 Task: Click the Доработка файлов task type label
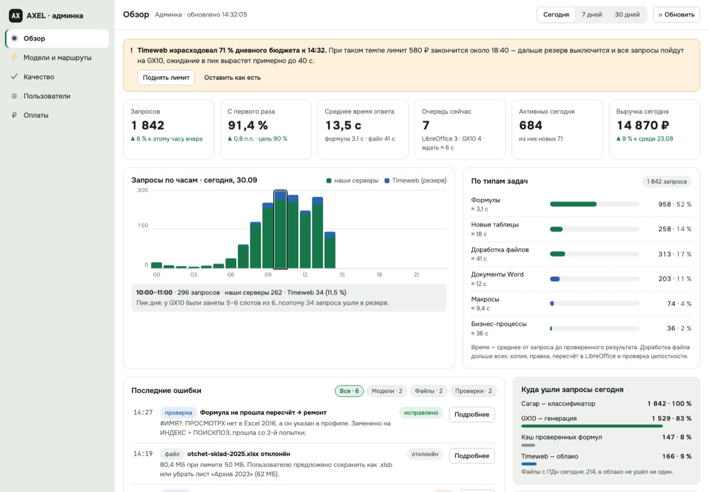[x=500, y=250]
